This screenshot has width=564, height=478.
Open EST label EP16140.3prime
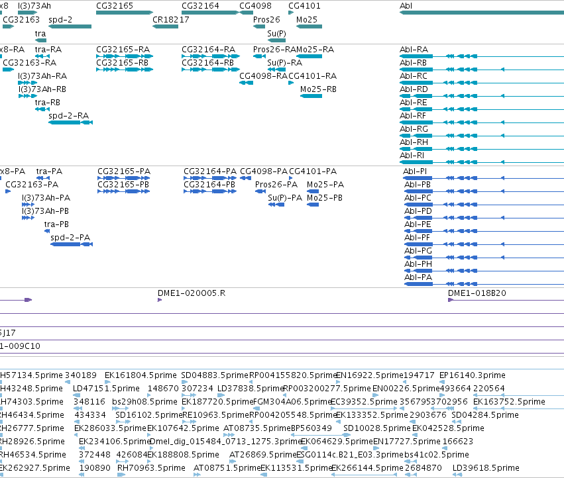point(473,375)
